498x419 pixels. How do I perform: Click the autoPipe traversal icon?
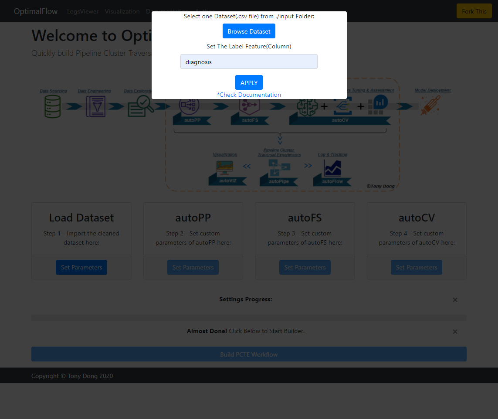(279, 168)
